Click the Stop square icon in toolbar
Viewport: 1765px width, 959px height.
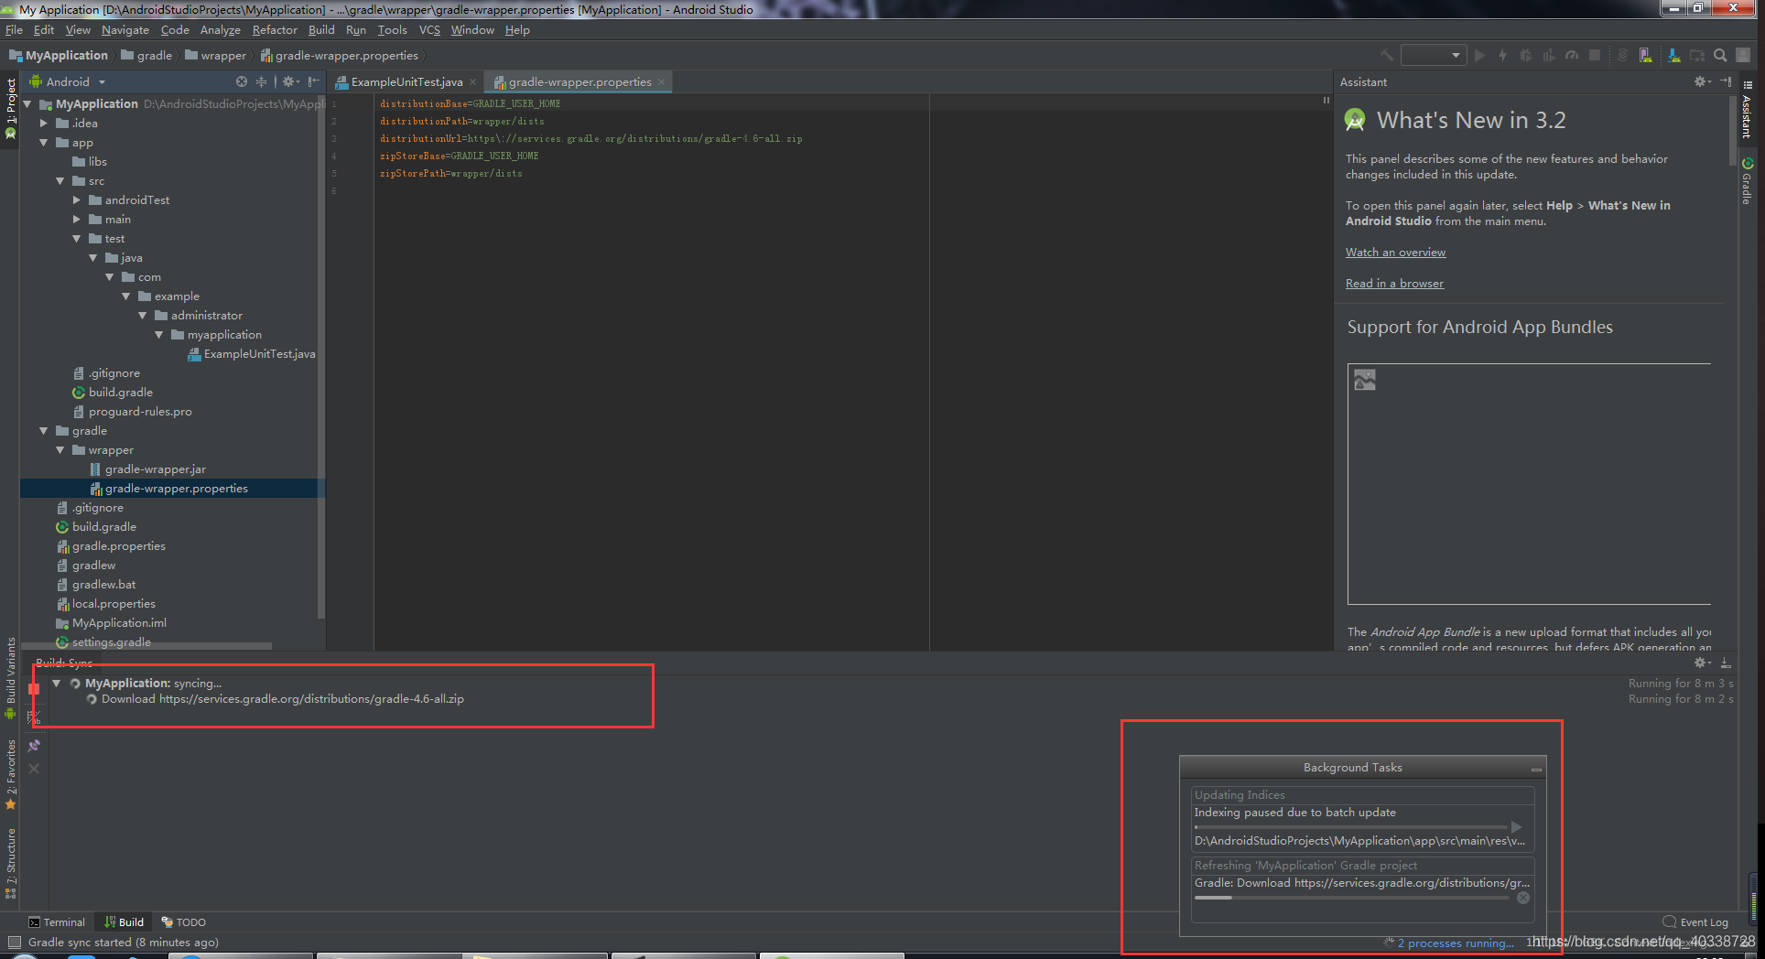(x=1595, y=56)
